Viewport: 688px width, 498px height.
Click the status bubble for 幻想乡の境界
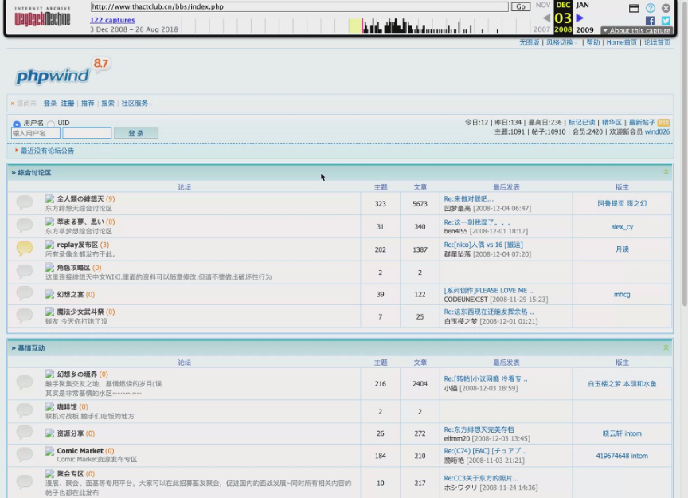coord(25,382)
